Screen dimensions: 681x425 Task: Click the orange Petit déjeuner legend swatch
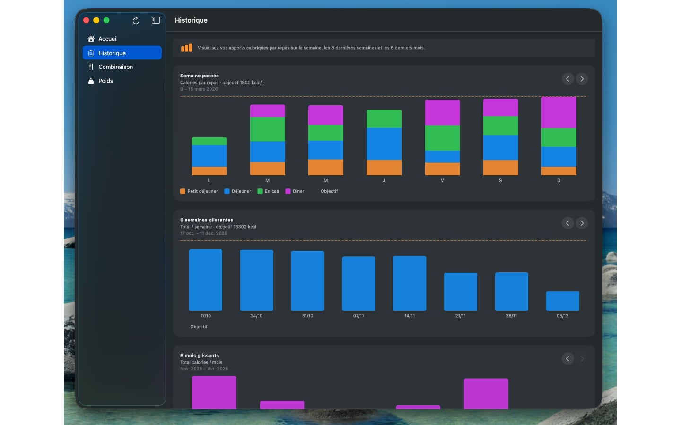[183, 191]
